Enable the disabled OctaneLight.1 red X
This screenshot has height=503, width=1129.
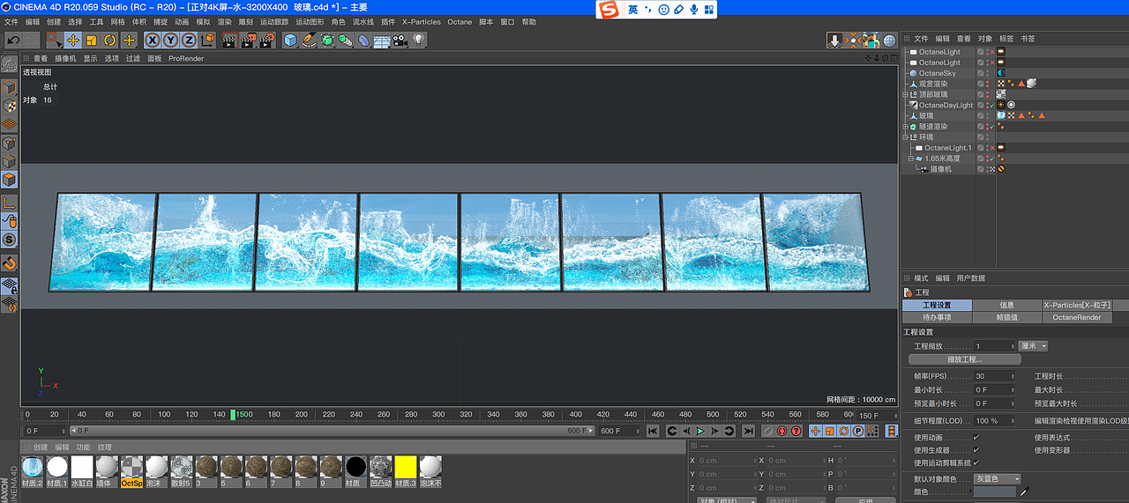click(991, 148)
